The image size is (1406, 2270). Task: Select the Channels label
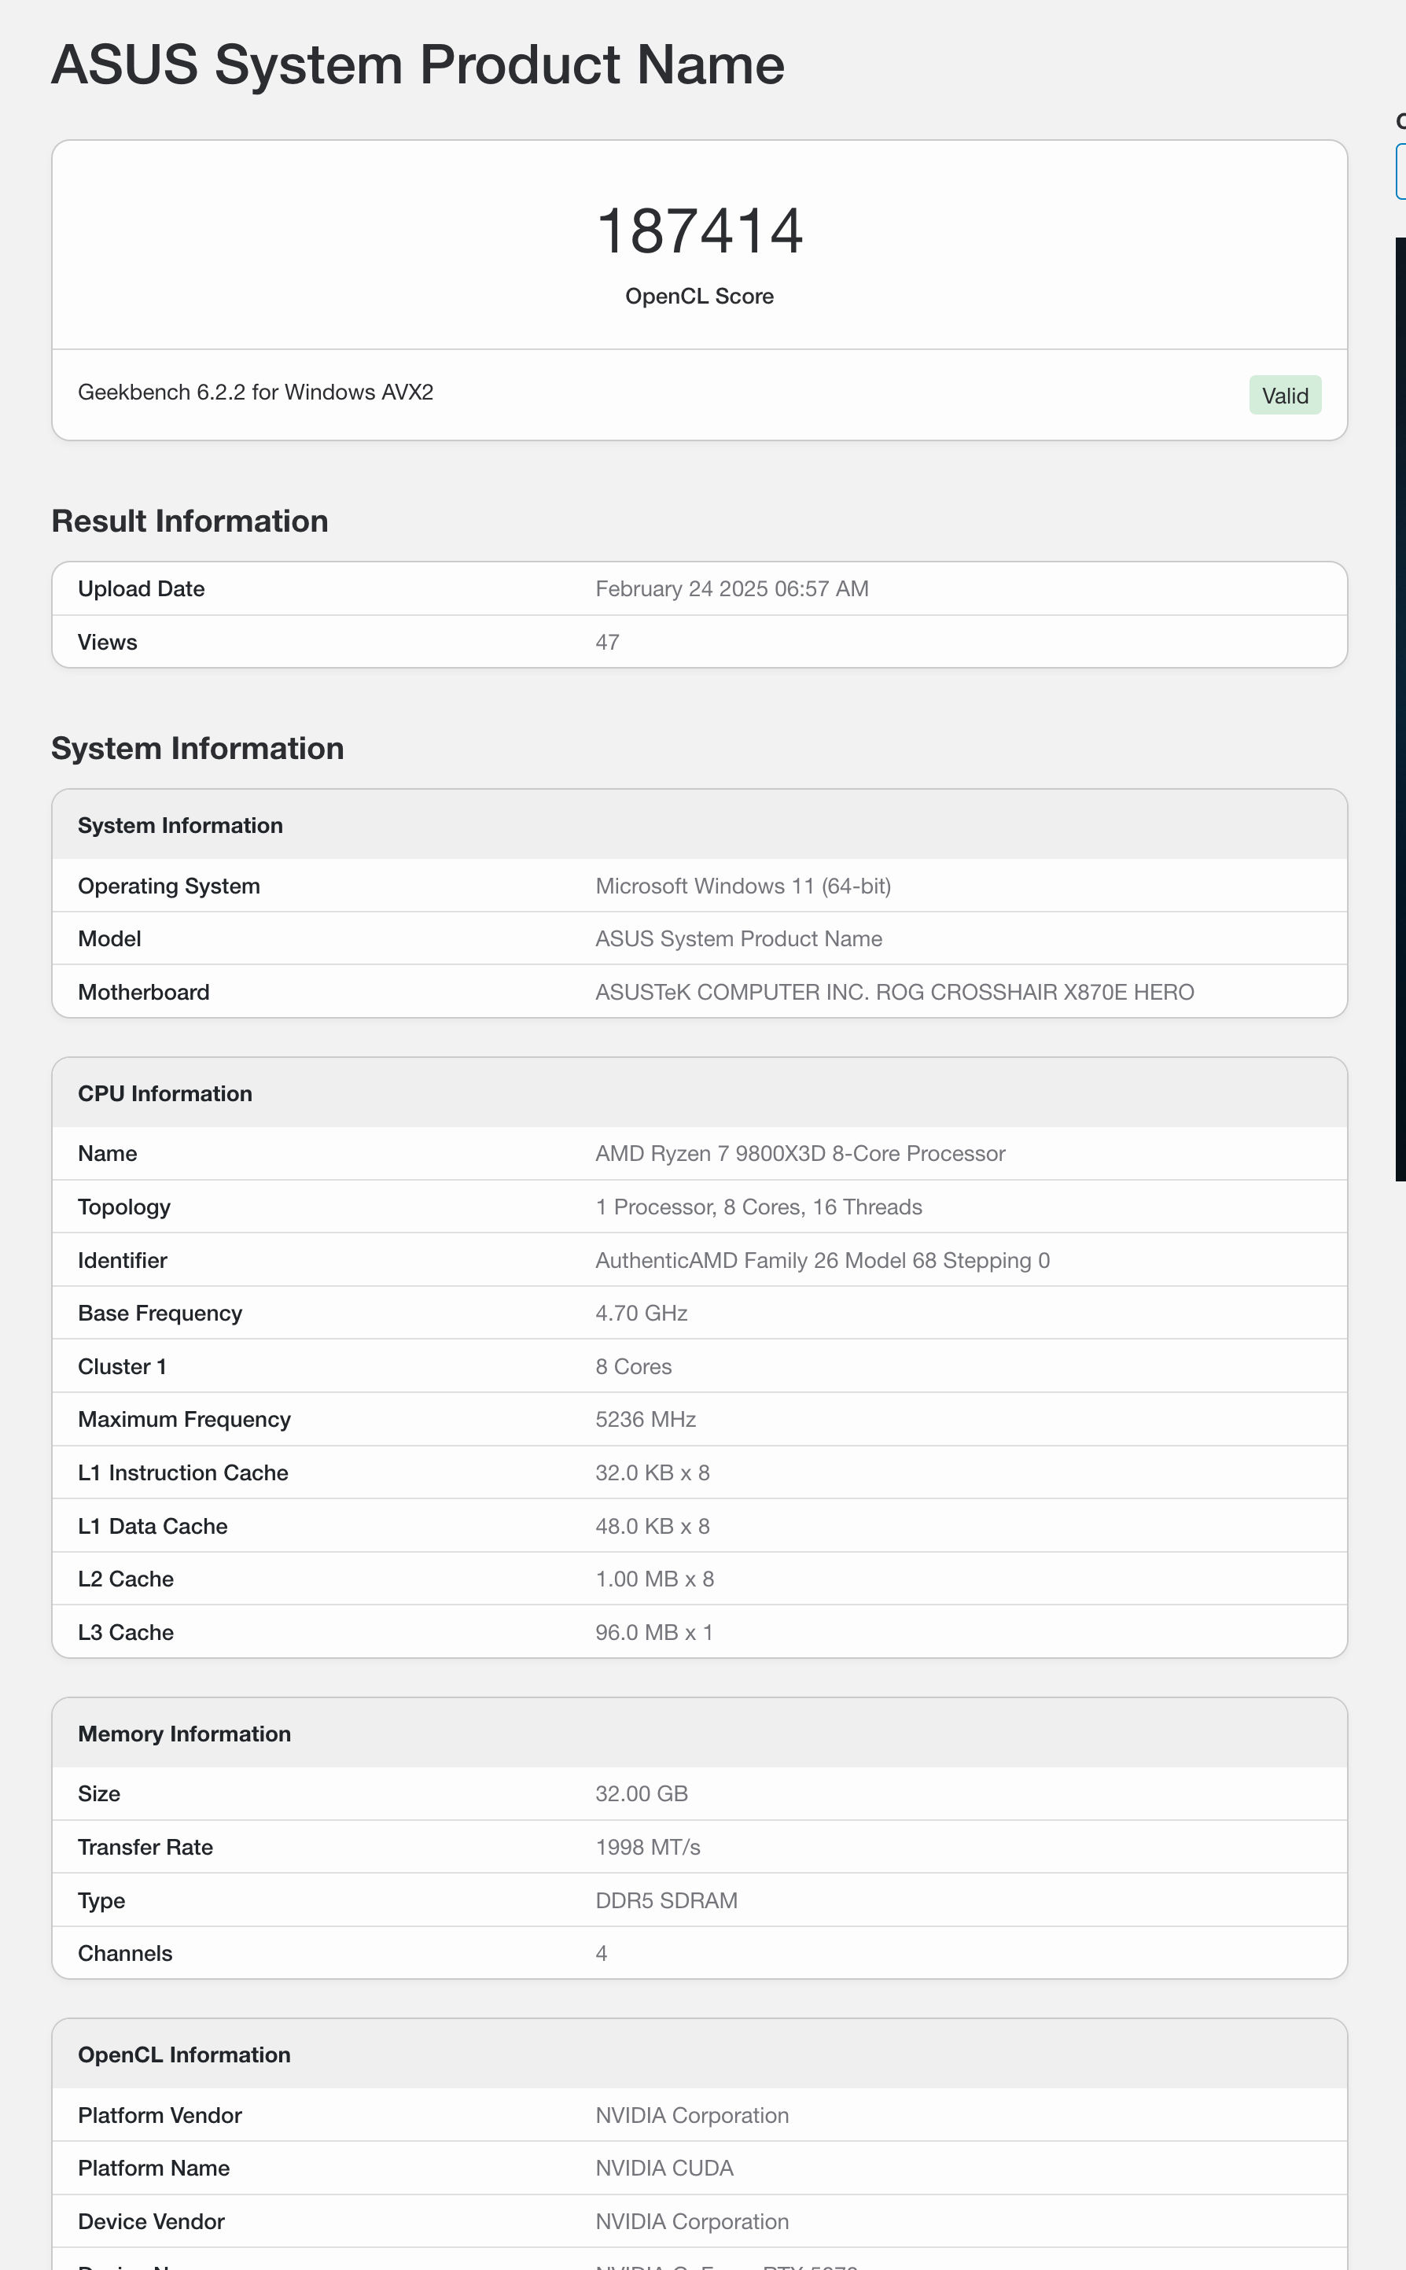pos(124,1954)
